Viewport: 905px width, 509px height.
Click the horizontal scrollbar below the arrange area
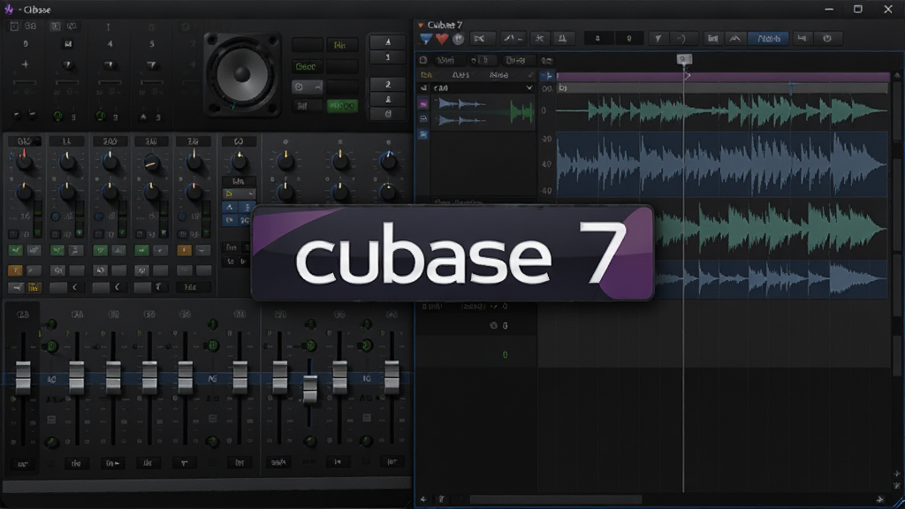tap(556, 499)
